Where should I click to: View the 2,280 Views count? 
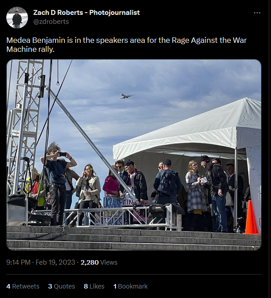pyautogui.click(x=99, y=262)
